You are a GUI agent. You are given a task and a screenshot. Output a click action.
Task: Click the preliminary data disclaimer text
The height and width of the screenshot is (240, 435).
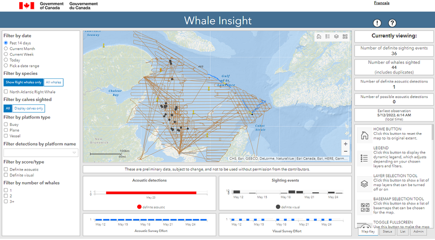point(217,169)
